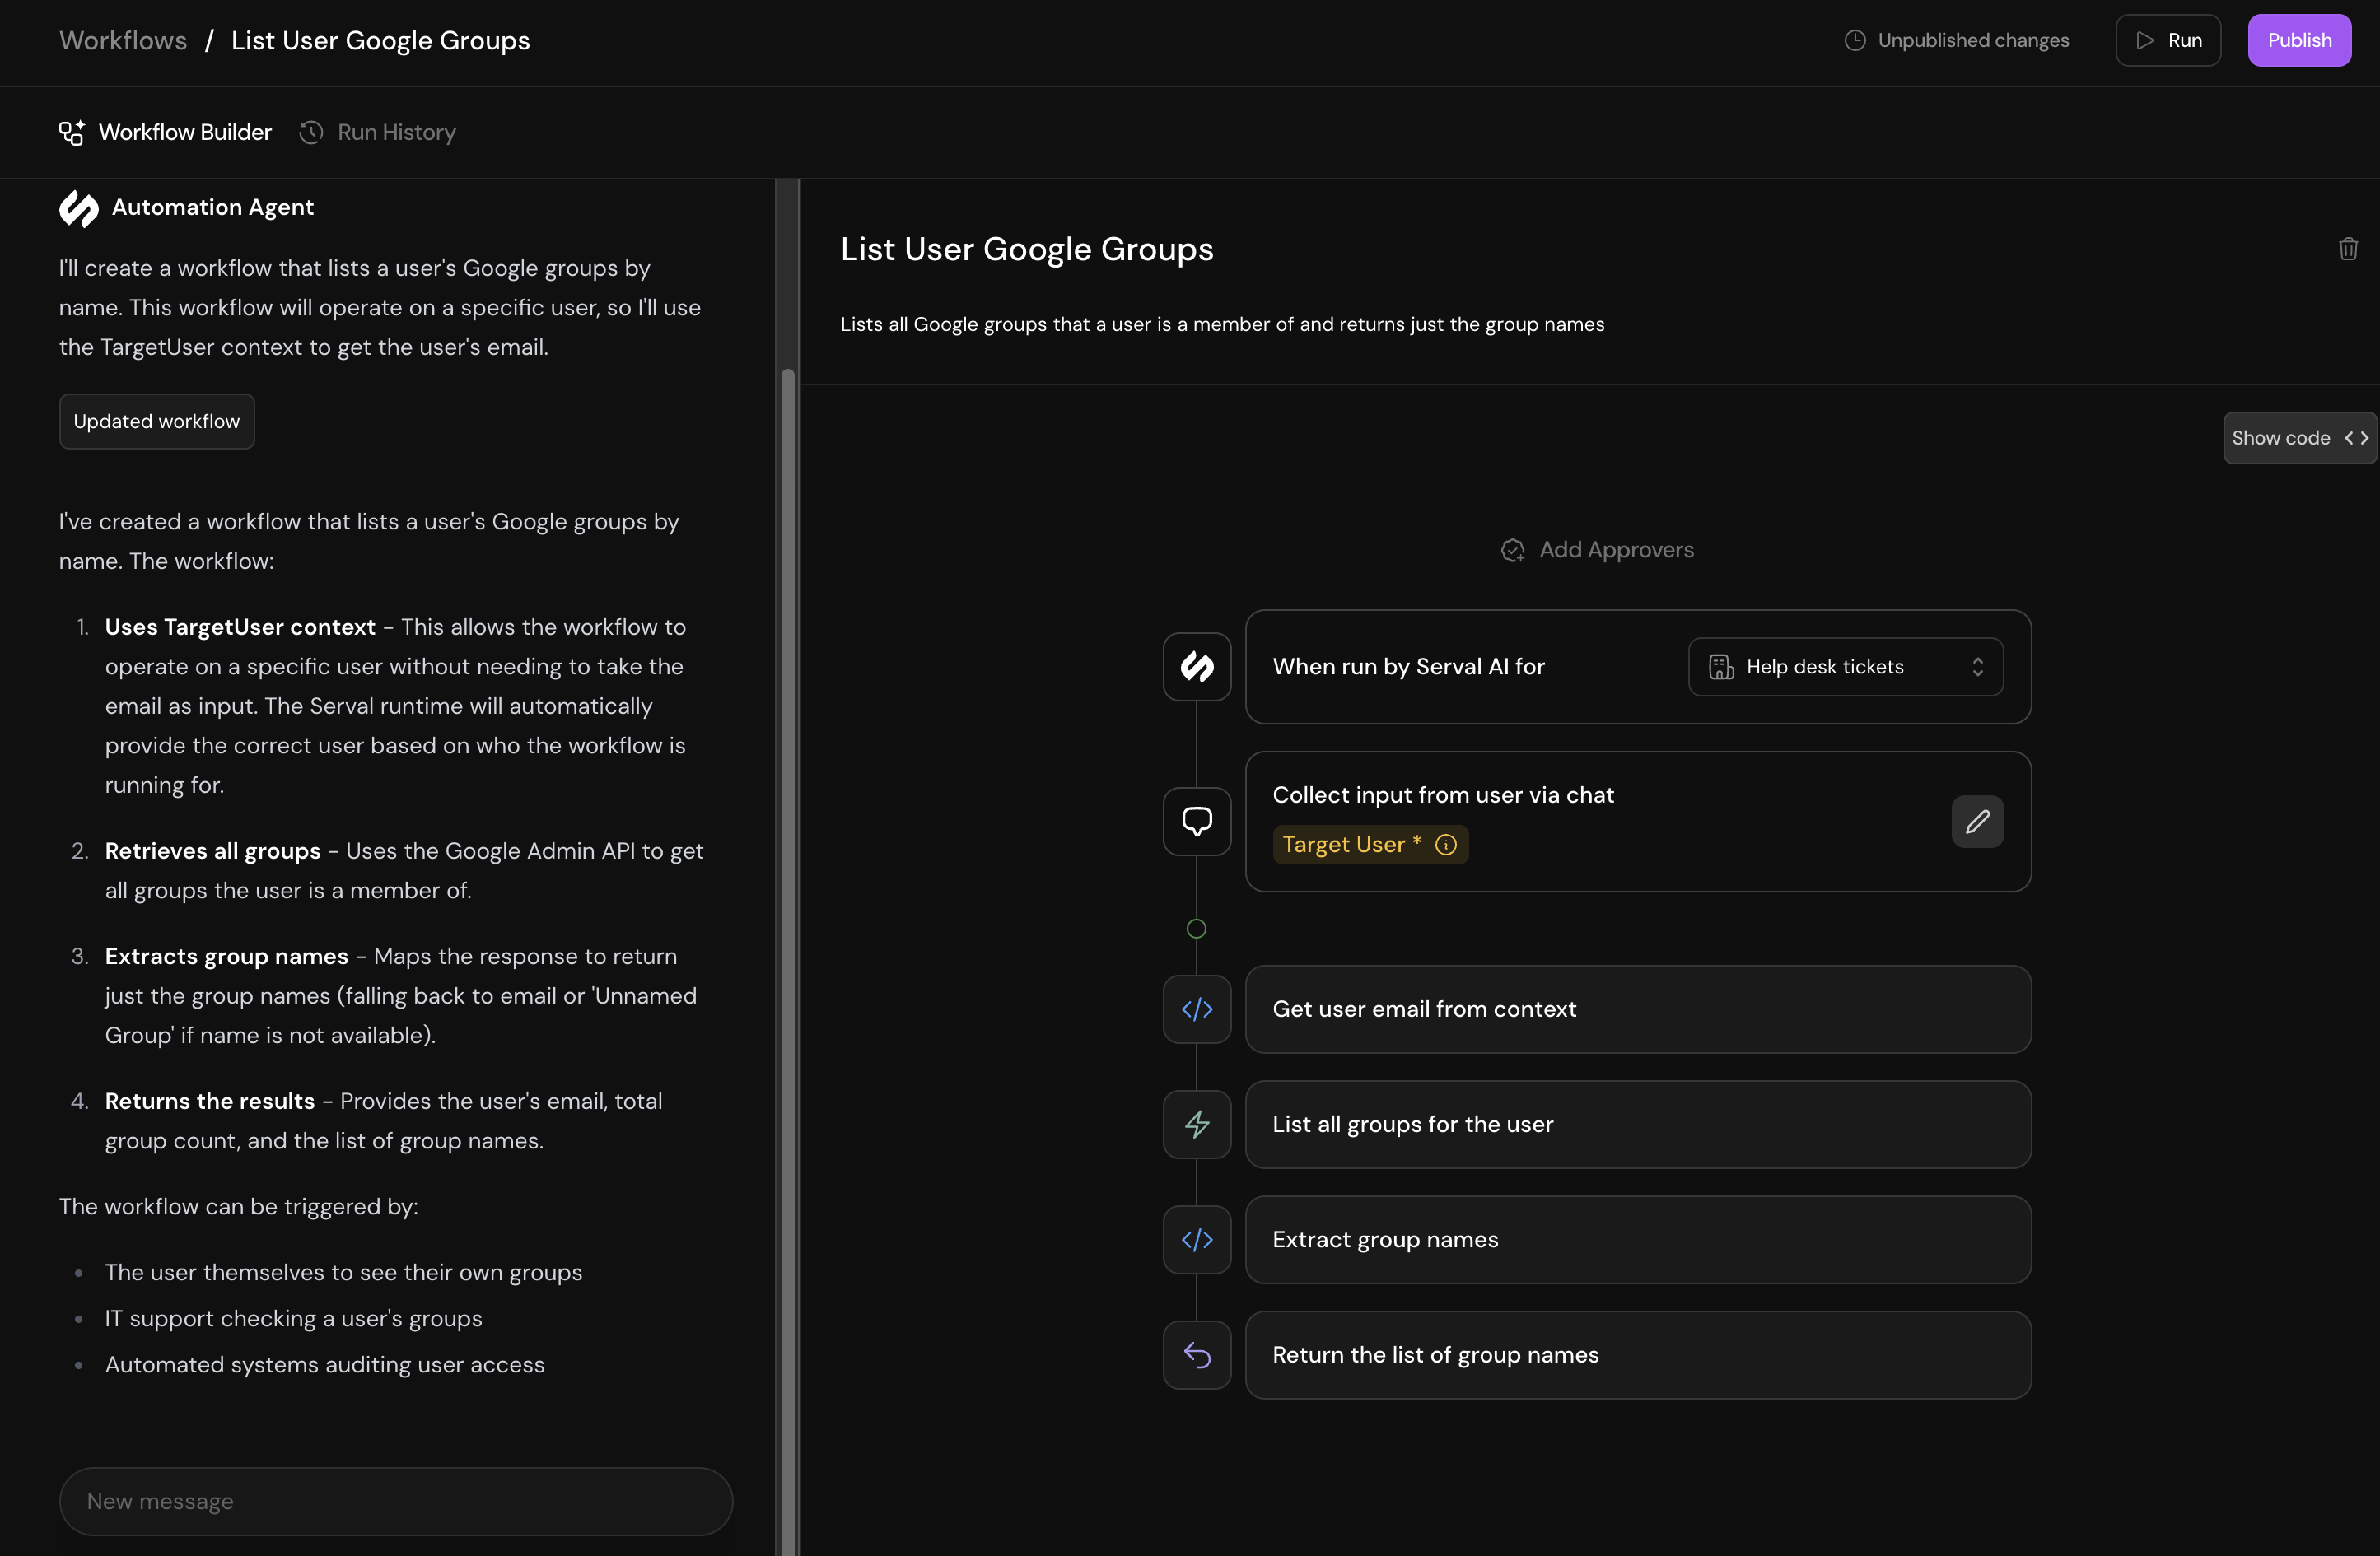Publish the workflow
This screenshot has height=1556, width=2380.
2299,40
